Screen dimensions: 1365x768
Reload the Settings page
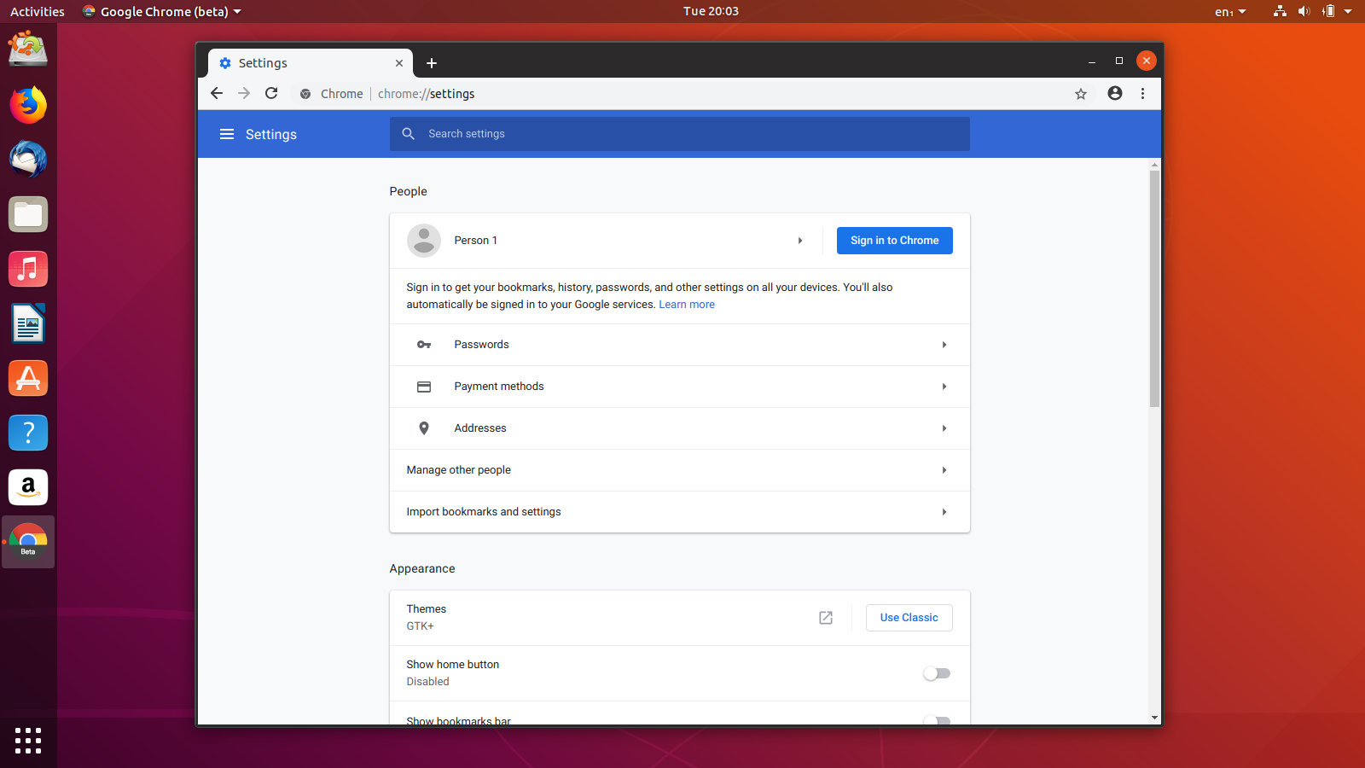[271, 94]
